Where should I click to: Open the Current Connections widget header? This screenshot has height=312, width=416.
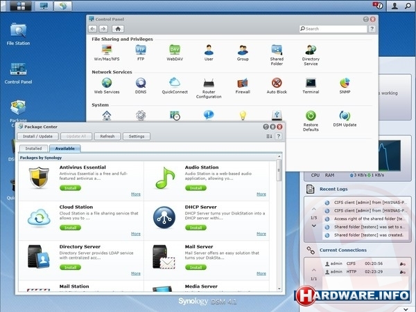(343, 250)
